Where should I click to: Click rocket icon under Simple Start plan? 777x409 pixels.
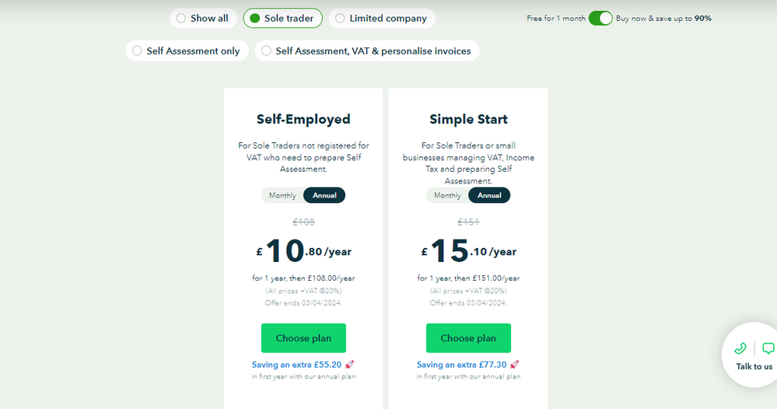[x=514, y=364]
